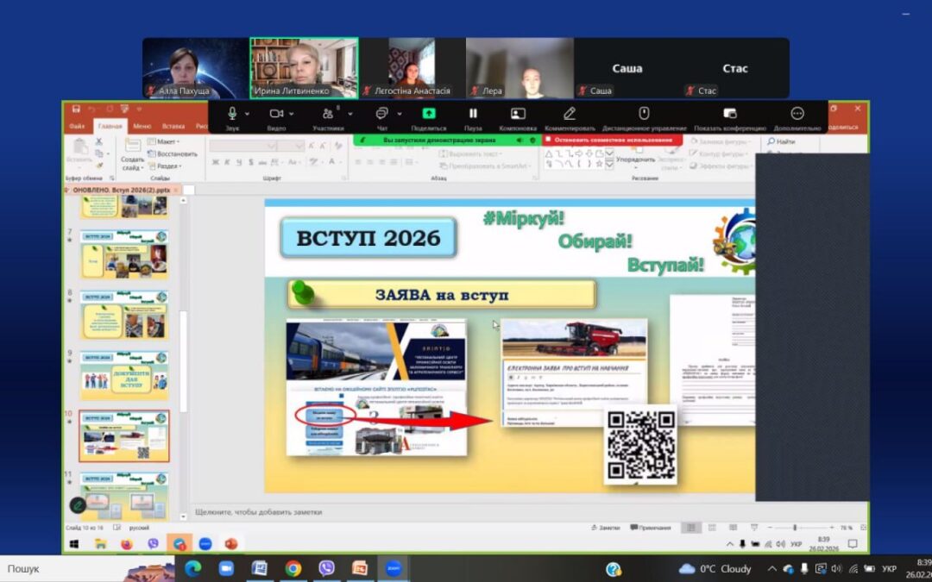
Task: Open the Zoom Чат panel
Action: click(381, 114)
